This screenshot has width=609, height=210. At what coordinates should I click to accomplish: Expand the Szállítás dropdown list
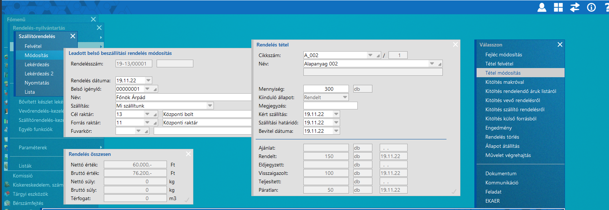(210, 106)
